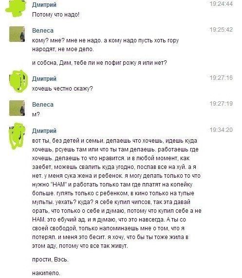Open Дмитрий's profile name above "Потому что надо!"
This screenshot has height=278, width=242.
(x=44, y=4)
